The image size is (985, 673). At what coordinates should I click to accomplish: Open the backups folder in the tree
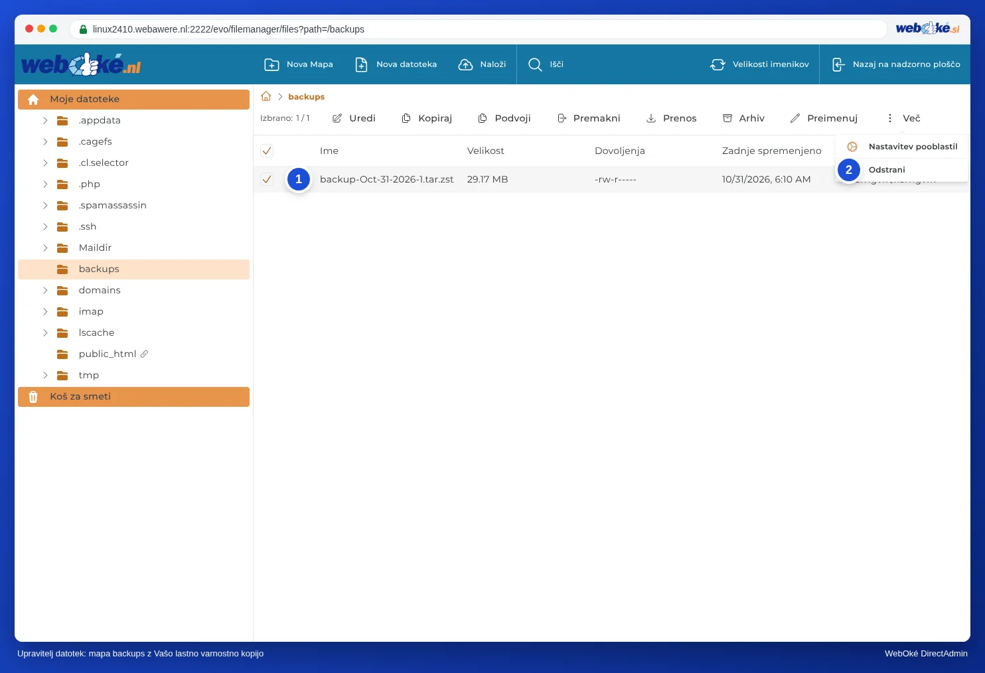pyautogui.click(x=134, y=269)
